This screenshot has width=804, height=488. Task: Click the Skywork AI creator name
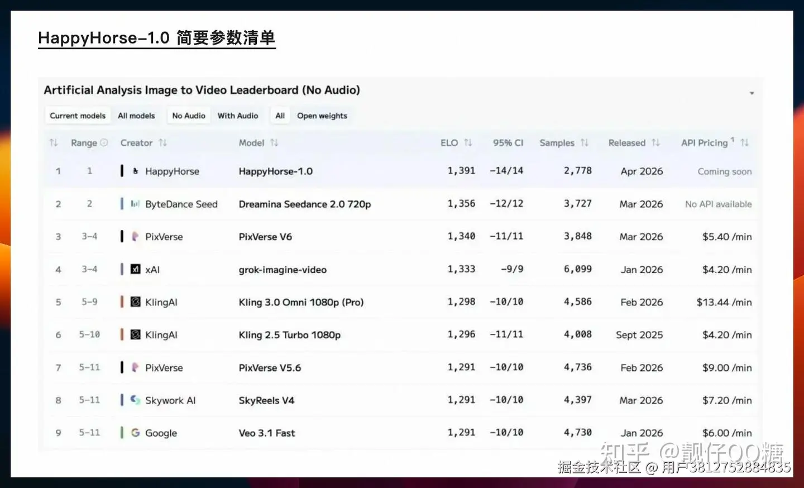(170, 400)
